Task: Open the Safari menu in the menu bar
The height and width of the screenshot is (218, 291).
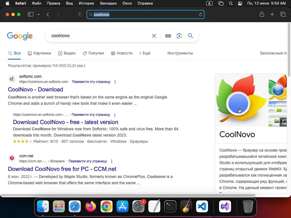Action: (20, 3)
